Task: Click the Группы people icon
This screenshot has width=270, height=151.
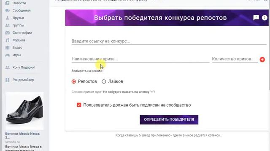Action: coord(8,25)
